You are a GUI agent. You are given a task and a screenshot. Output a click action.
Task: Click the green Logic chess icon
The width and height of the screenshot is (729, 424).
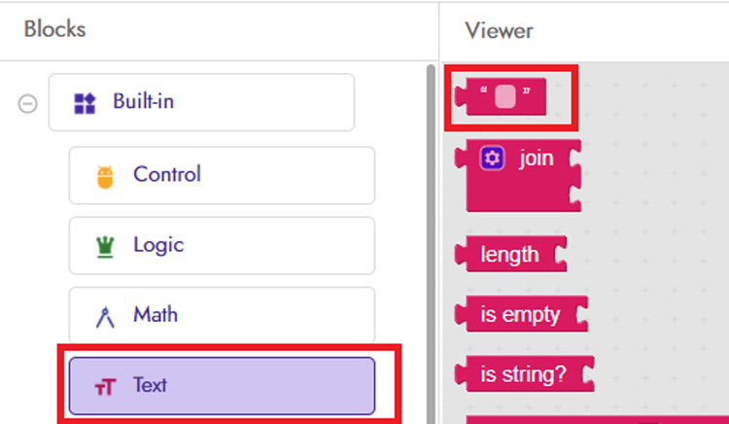(x=105, y=246)
